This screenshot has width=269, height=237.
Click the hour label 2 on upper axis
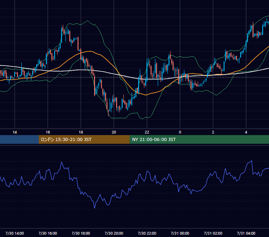tap(213, 132)
